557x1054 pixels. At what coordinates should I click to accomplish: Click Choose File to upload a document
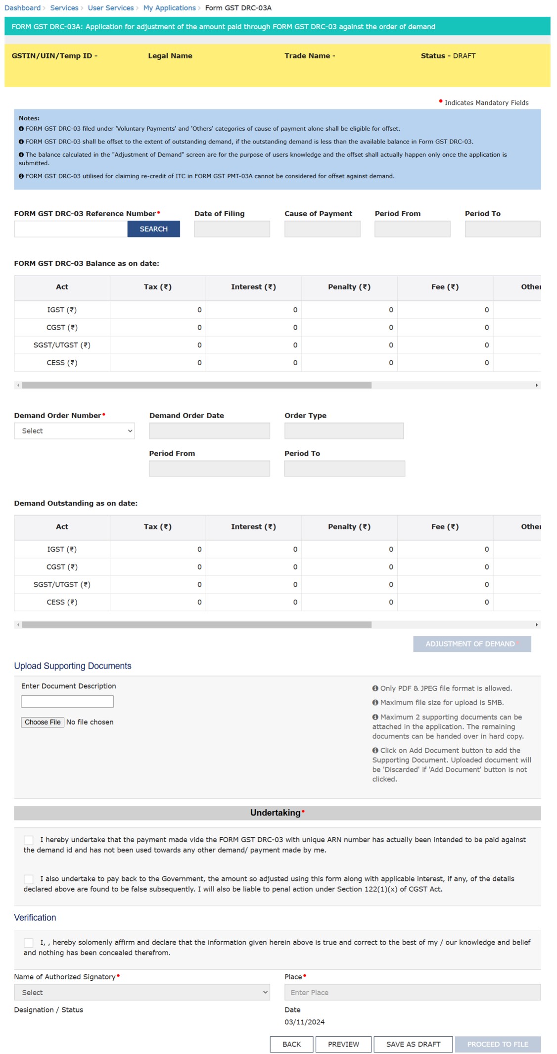pyautogui.click(x=43, y=722)
